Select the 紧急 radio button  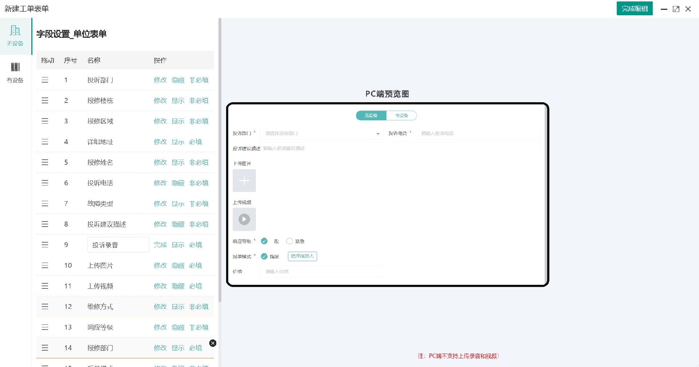click(x=290, y=241)
